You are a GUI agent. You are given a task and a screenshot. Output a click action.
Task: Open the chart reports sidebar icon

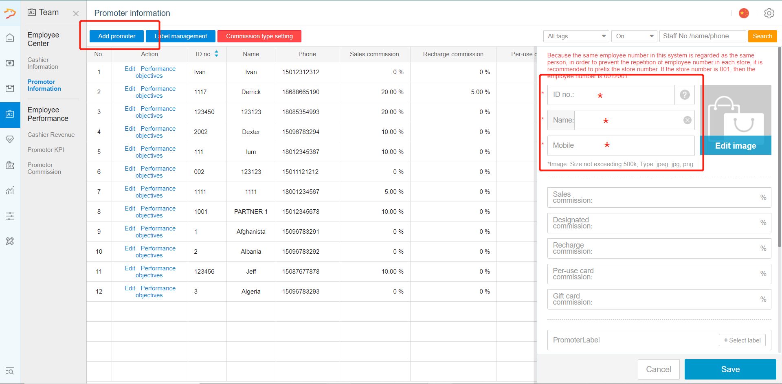(10, 190)
